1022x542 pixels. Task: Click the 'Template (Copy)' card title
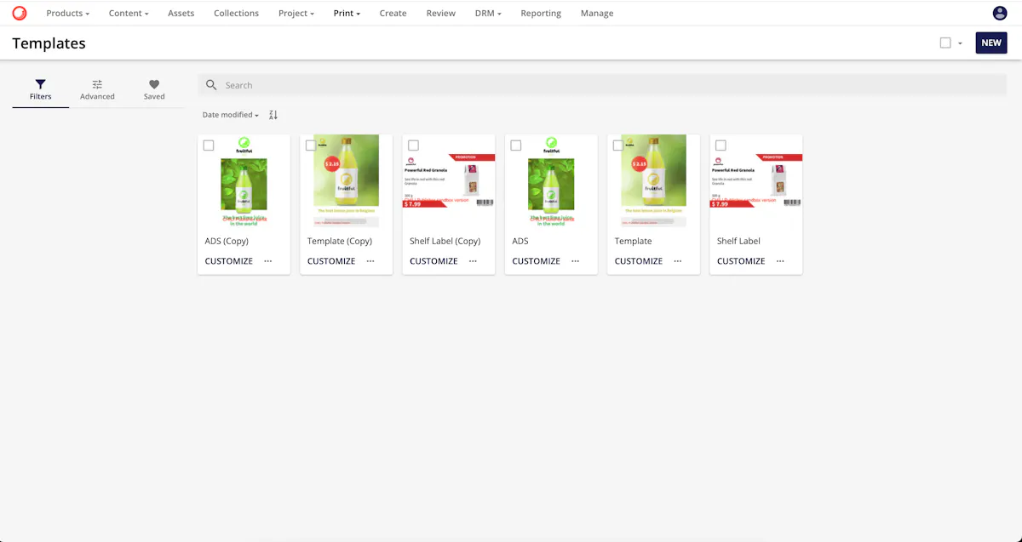click(x=340, y=241)
